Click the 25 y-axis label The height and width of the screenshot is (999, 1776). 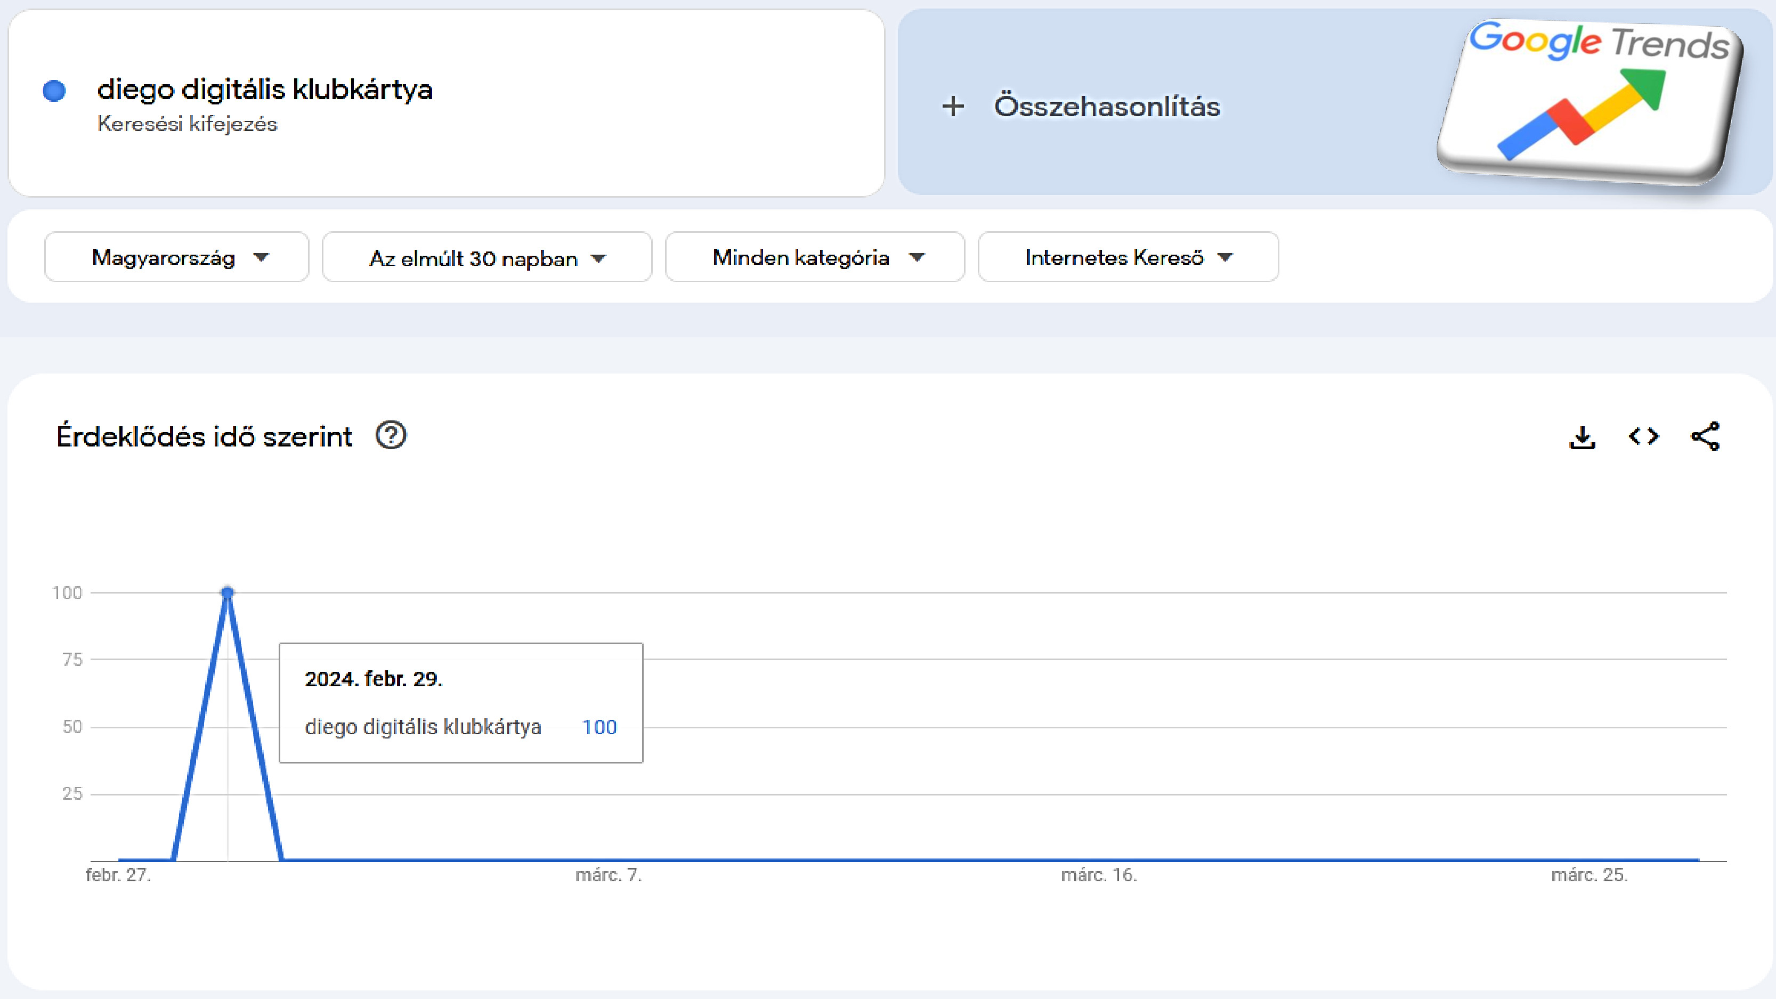[x=72, y=793]
